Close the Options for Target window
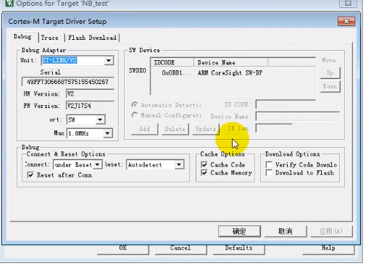This screenshot has width=366, height=266. click(348, 3)
